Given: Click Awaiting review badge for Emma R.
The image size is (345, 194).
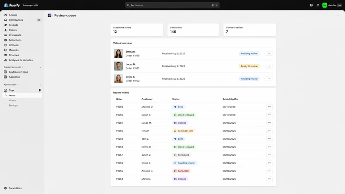Looking at the screenshot, I should [x=249, y=53].
